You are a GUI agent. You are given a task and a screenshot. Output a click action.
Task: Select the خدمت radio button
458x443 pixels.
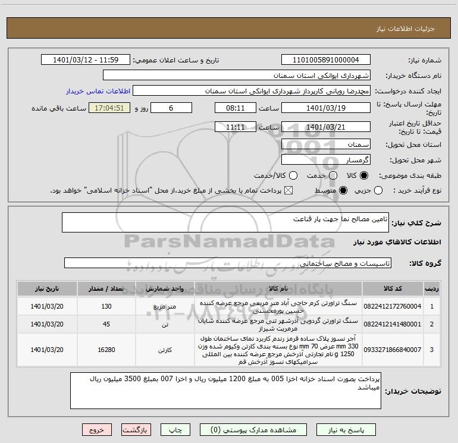(x=333, y=175)
